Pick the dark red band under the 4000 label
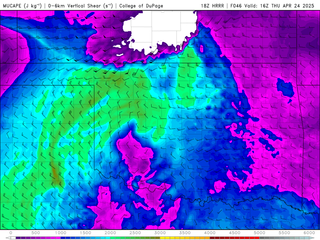Screen dimensions: 320x240 click(x=212, y=238)
